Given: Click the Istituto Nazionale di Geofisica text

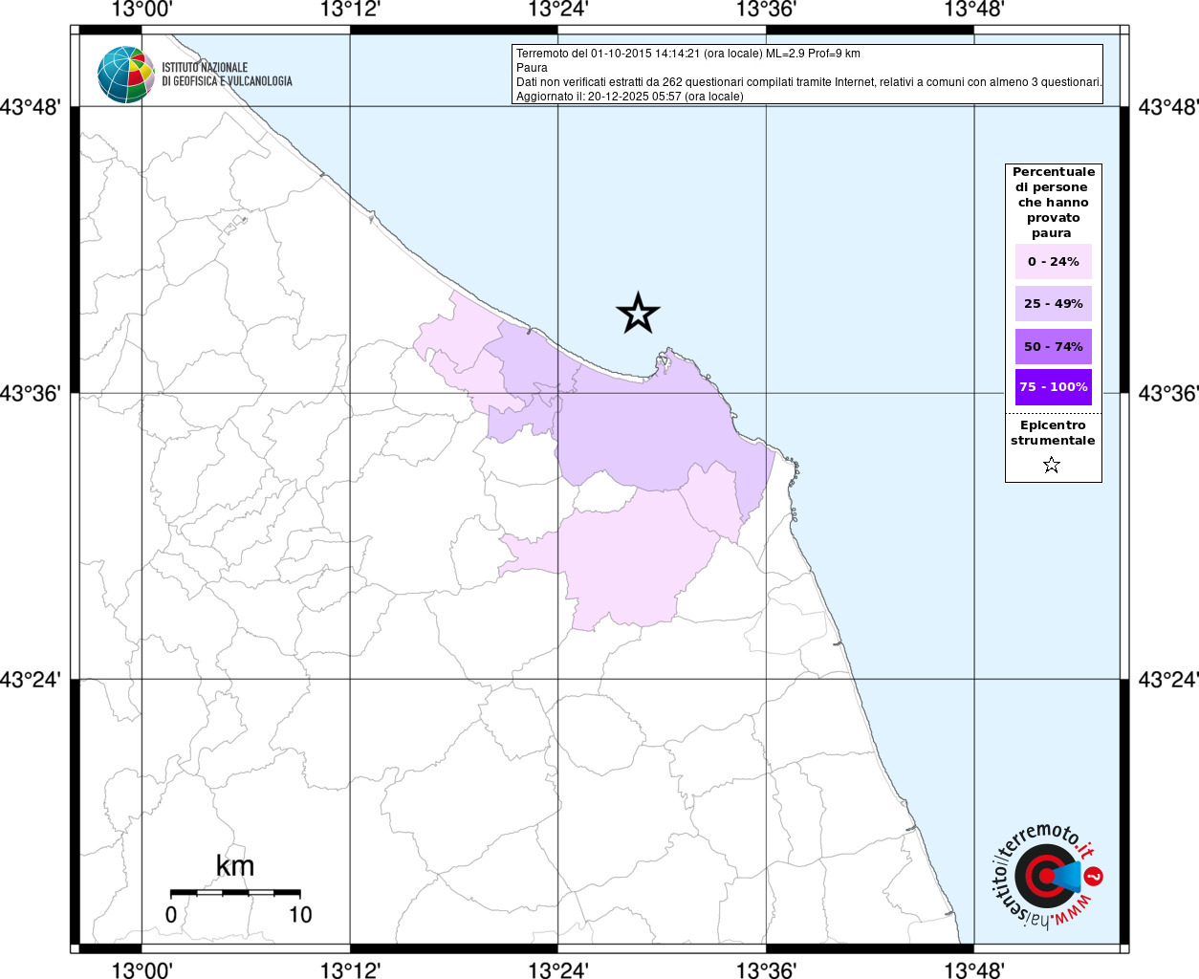Looking at the screenshot, I should coord(227,75).
